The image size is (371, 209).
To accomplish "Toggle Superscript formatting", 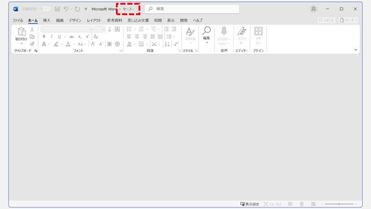I will tap(88, 37).
